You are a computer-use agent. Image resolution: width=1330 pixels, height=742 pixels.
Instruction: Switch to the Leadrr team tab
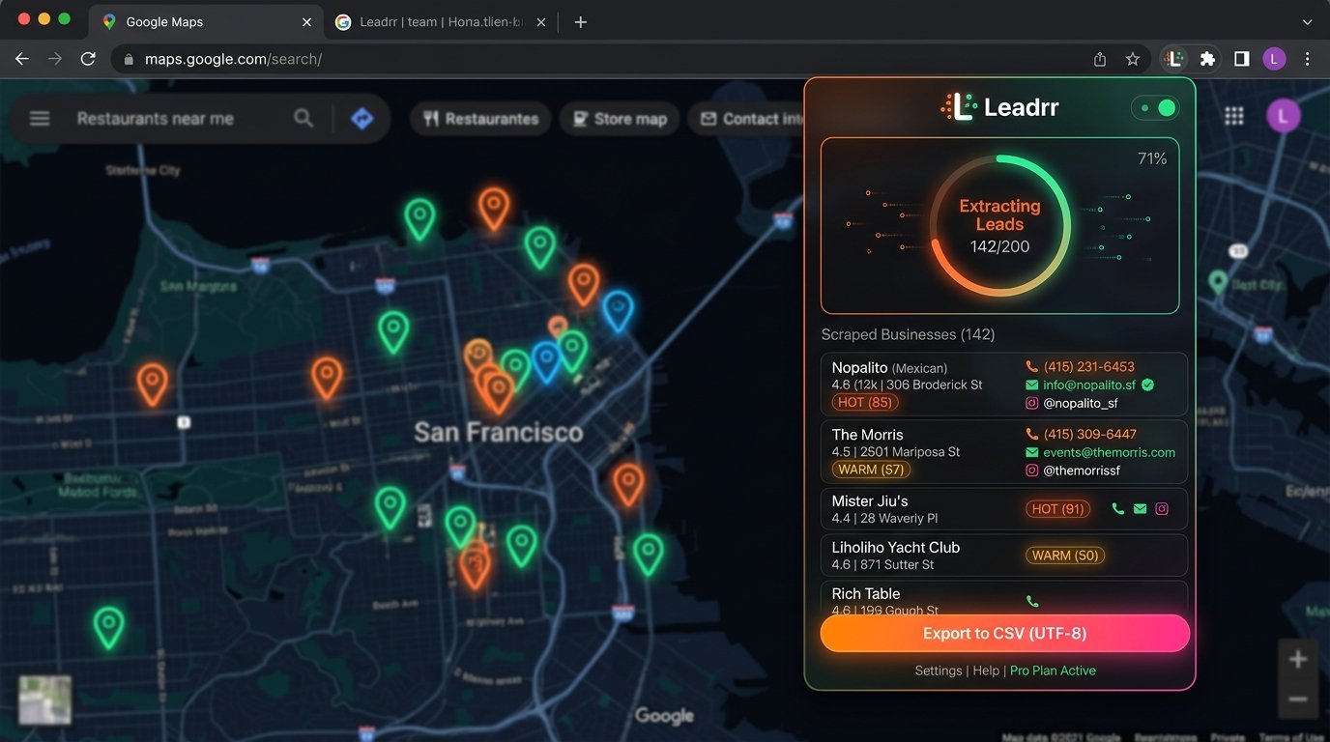[440, 22]
